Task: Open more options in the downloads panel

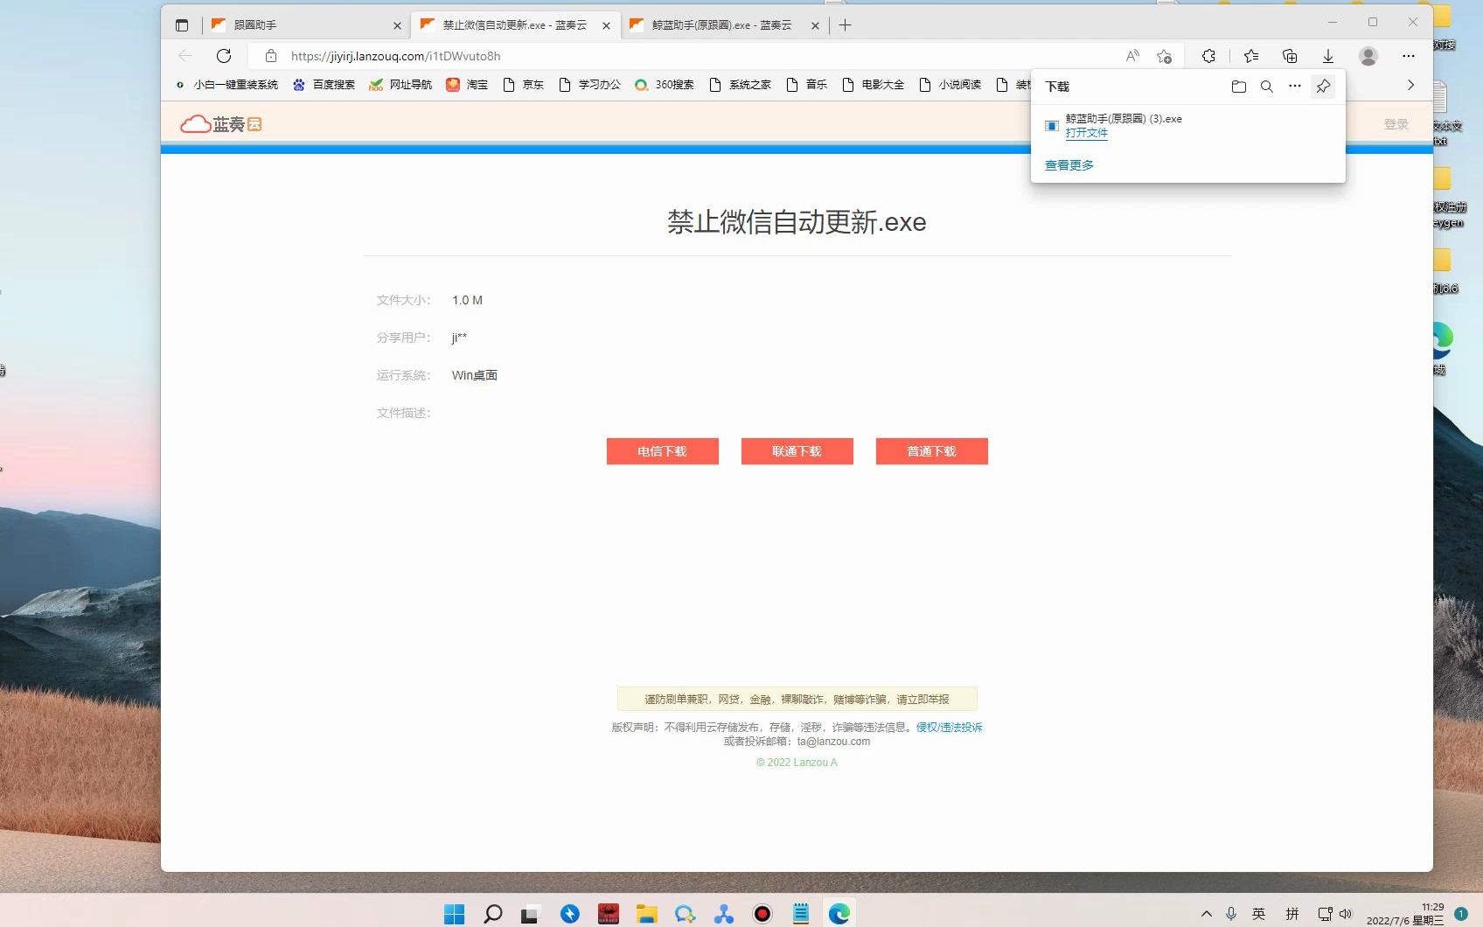Action: (1295, 87)
